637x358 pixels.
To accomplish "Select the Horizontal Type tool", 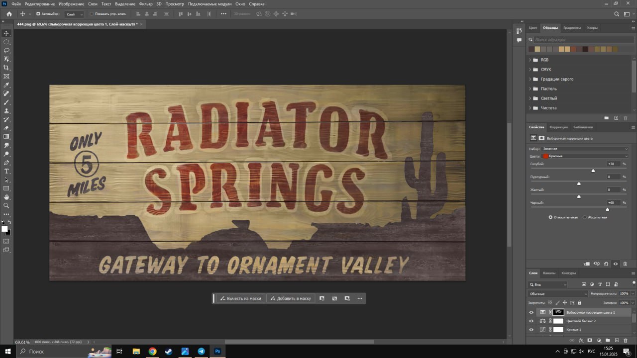I will pos(6,171).
